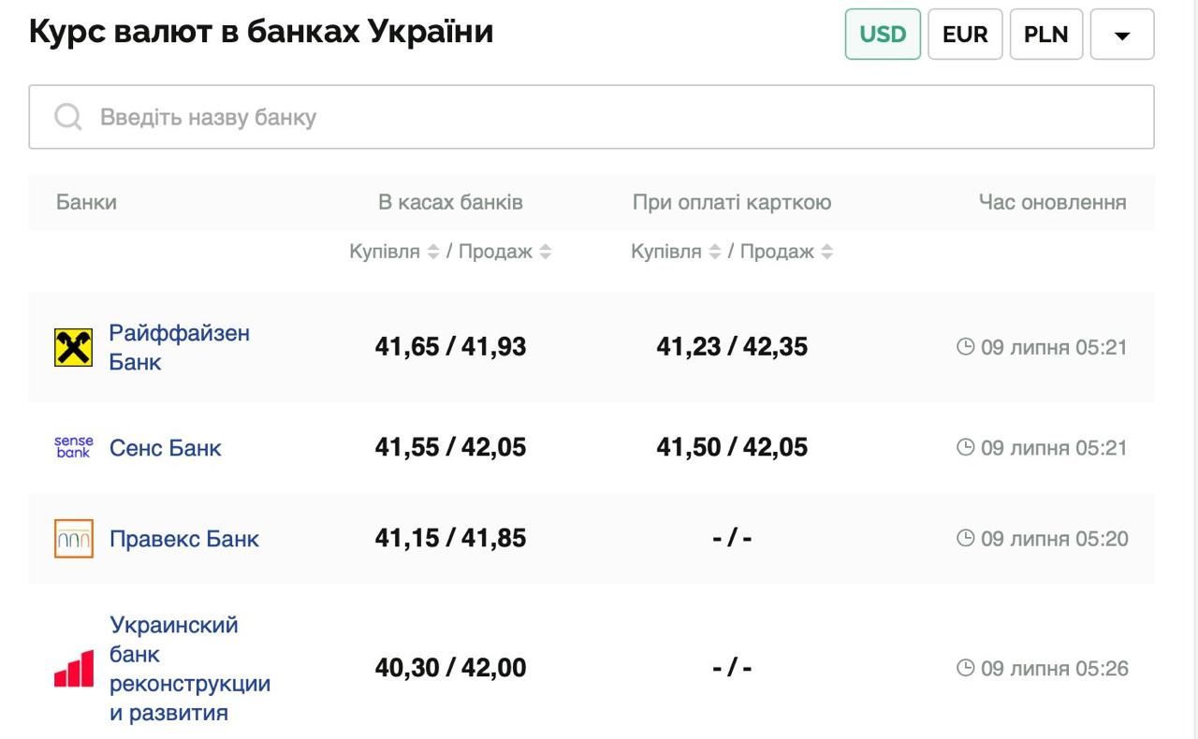
Task: Switch currency to PLN
Action: coord(1045,35)
